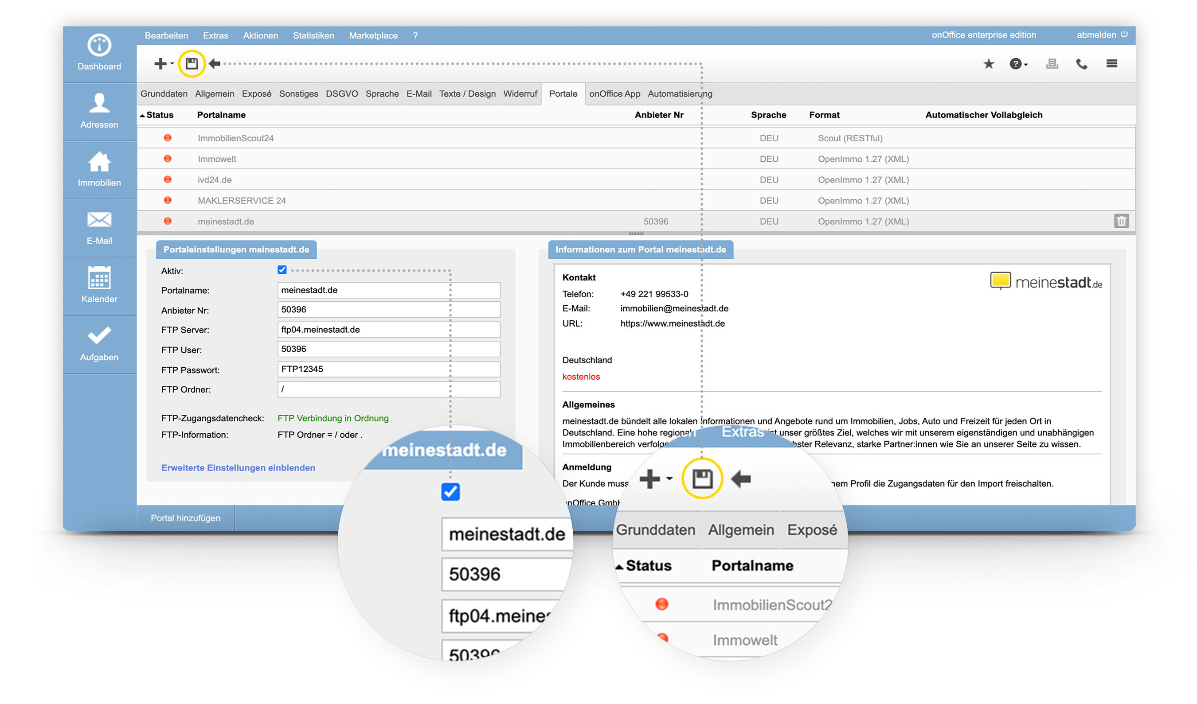Select the Immowelt portal row
Screen dimensions: 1197x704
coord(636,159)
